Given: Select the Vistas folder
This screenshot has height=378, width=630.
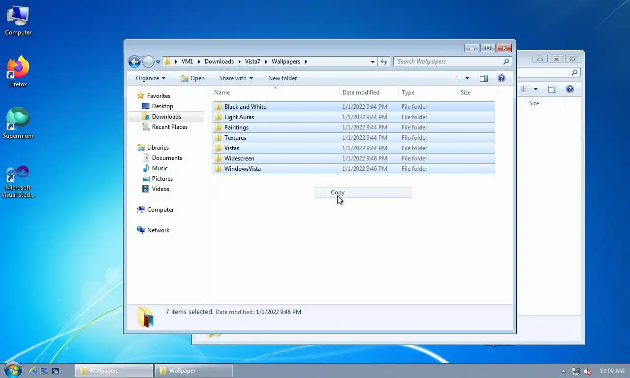Looking at the screenshot, I should [x=353, y=148].
